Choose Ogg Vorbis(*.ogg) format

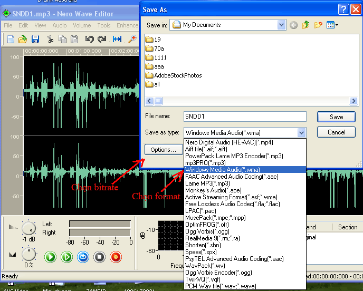[245, 231]
